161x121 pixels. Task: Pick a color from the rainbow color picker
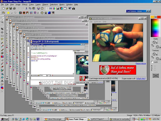coord(155,28)
